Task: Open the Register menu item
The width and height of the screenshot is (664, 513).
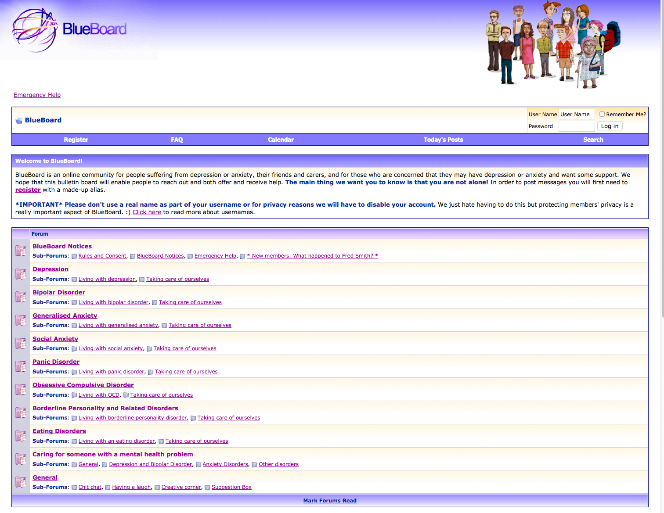Action: [x=76, y=140]
